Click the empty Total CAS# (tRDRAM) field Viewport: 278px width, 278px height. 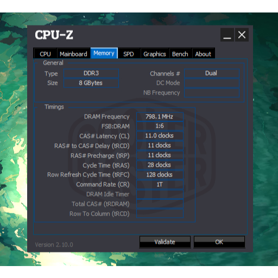(x=160, y=204)
